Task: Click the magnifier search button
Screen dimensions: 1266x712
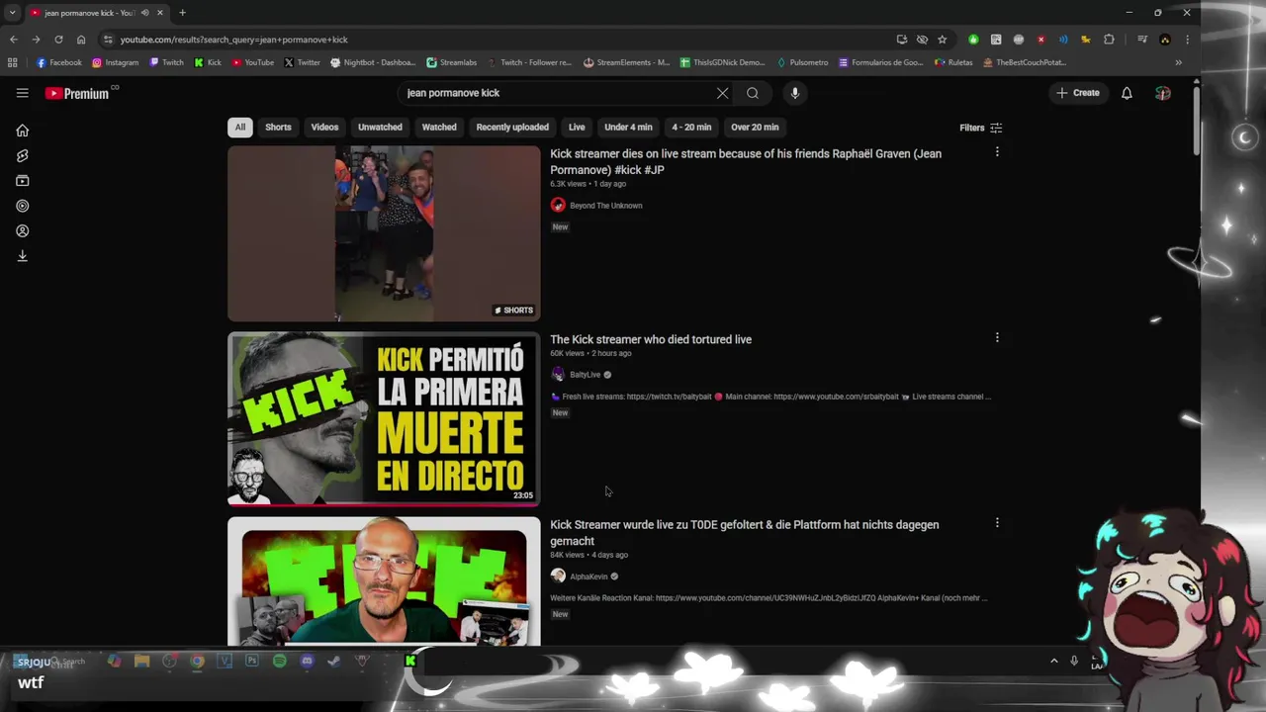Action: [x=753, y=93]
